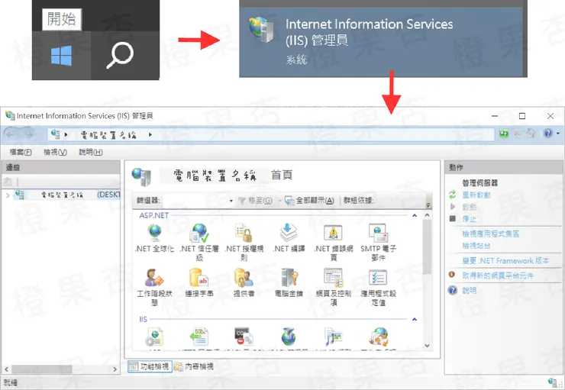Image resolution: width=565 pixels, height=390 pixels.
Task: Open the 群組依據 group-by dropdown
Action: coord(428,205)
